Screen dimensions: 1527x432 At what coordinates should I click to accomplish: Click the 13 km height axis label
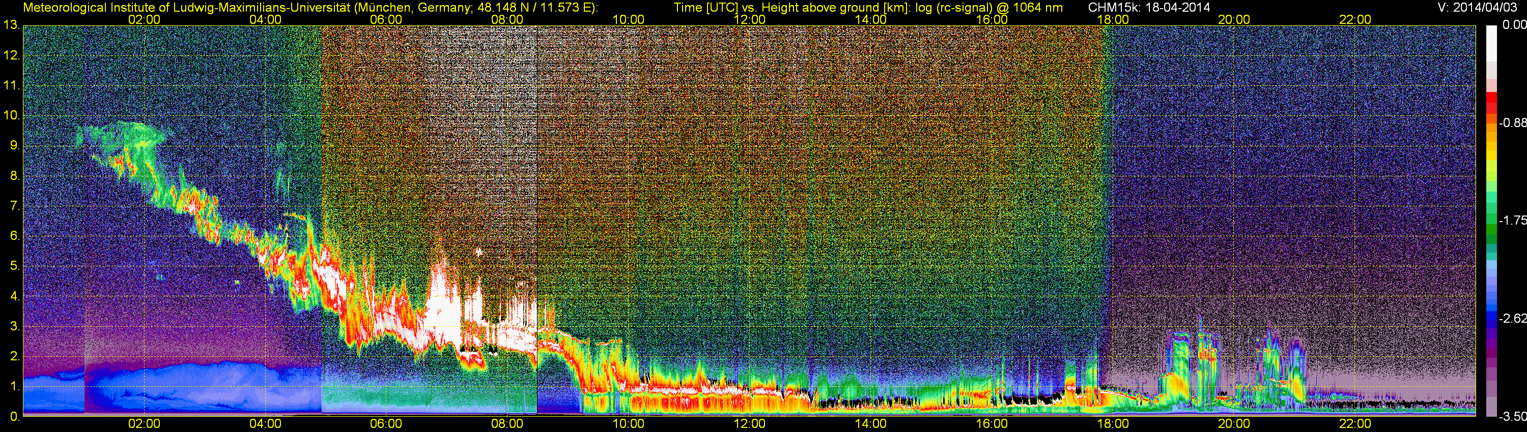click(x=11, y=25)
